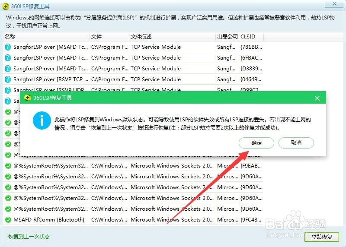Click the green check icon of row {F9EAB...
This screenshot has height=247, width=346.
(8, 166)
